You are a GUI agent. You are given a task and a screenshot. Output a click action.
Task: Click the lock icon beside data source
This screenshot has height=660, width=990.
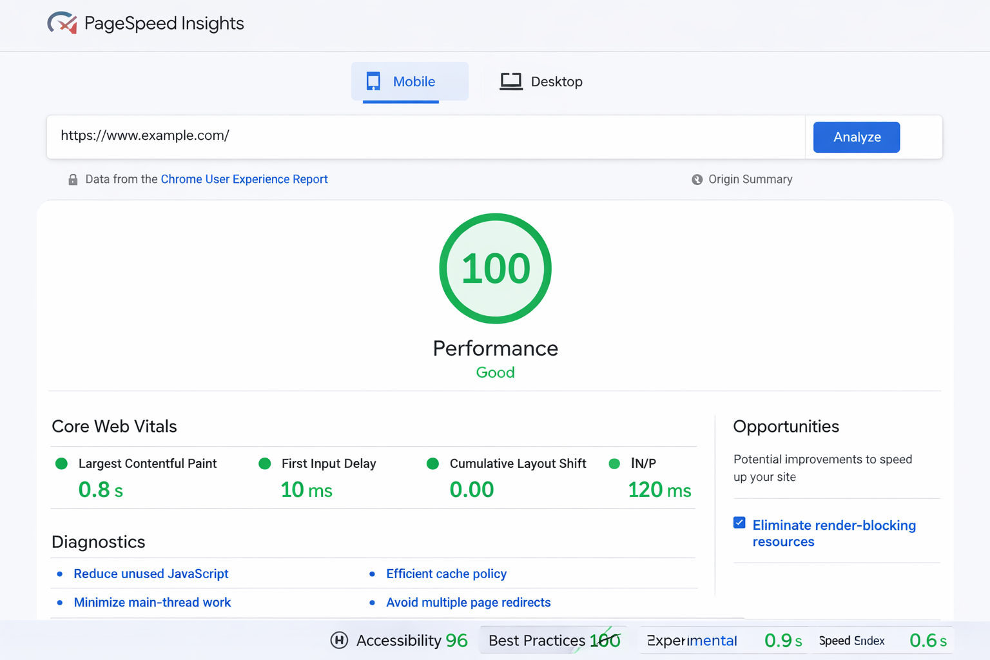73,180
